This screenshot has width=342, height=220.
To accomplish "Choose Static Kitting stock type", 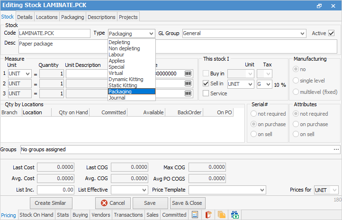I will coord(132,85).
